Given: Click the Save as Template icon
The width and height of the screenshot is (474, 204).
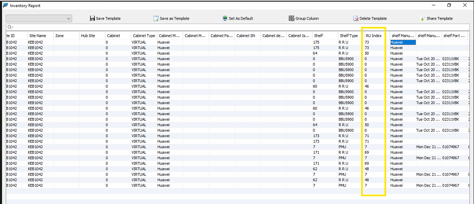Looking at the screenshot, I should [x=156, y=18].
